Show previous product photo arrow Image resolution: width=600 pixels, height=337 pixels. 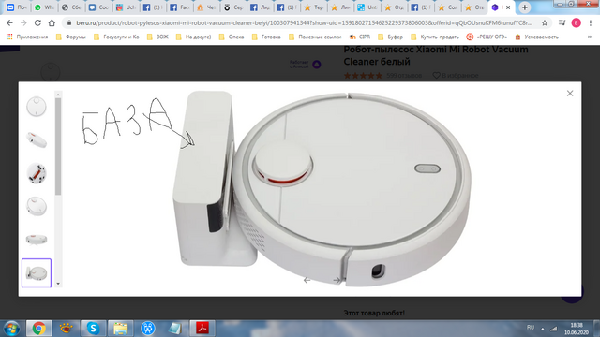pyautogui.click(x=307, y=281)
